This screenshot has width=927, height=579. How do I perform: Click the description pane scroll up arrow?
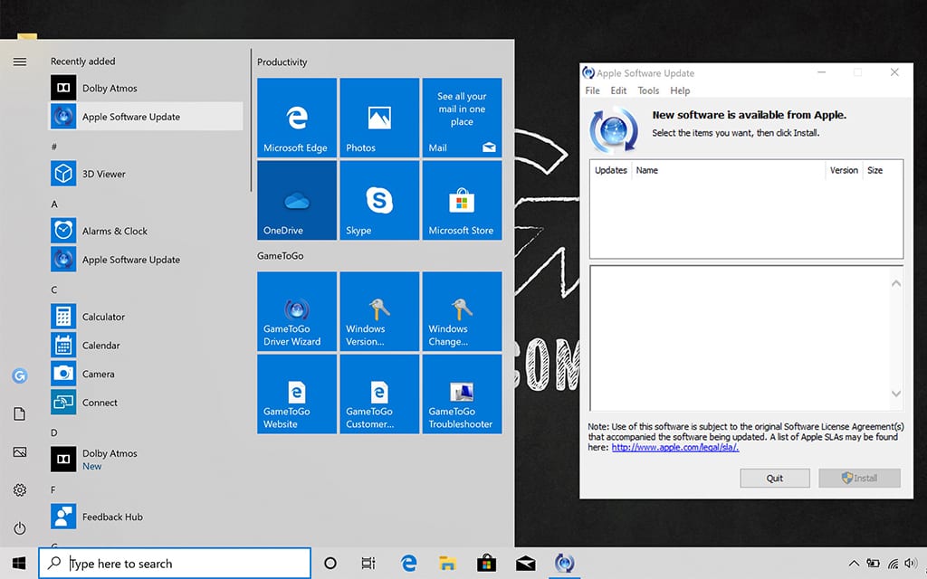point(896,283)
